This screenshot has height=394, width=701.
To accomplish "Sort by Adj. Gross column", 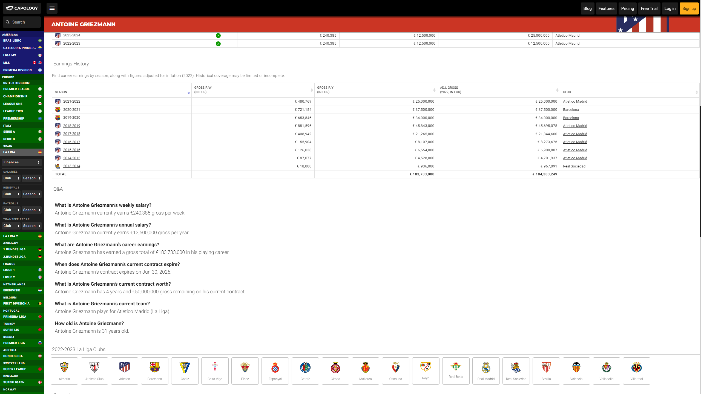I will coord(499,90).
